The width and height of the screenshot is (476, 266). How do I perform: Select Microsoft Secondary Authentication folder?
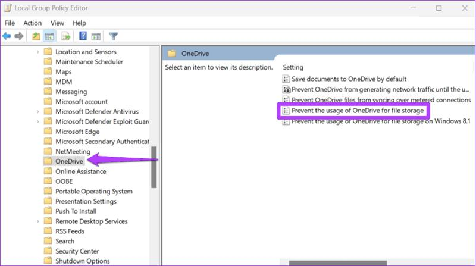(x=102, y=142)
